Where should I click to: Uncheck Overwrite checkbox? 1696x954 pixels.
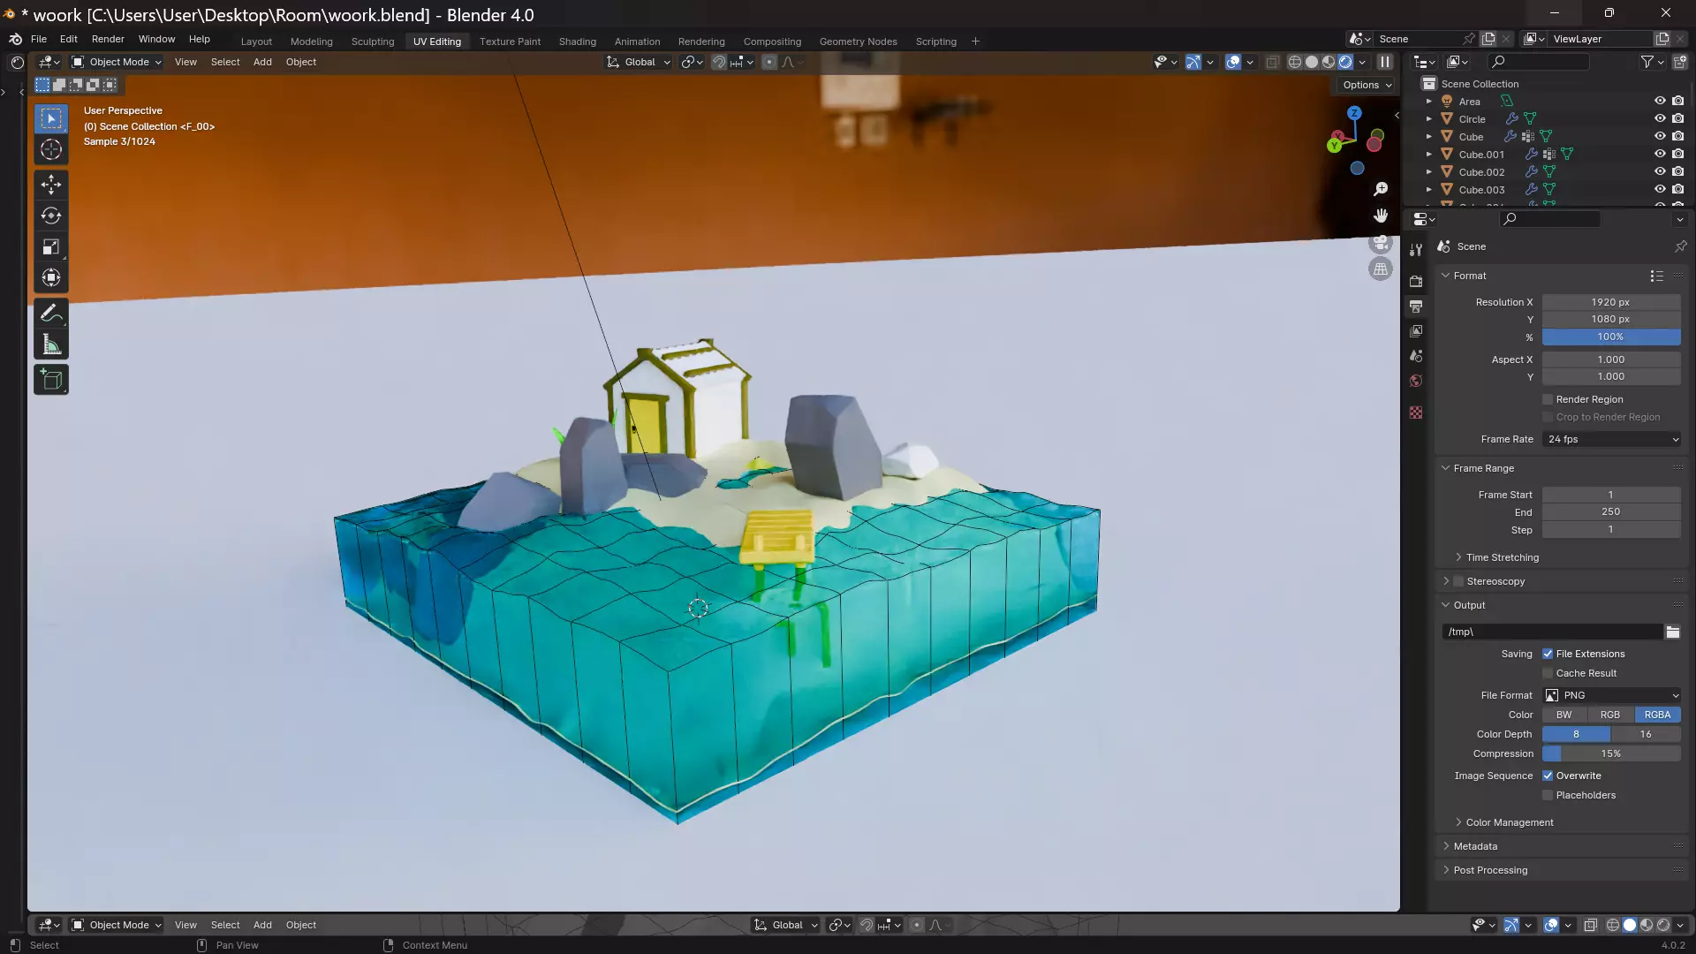1548,776
